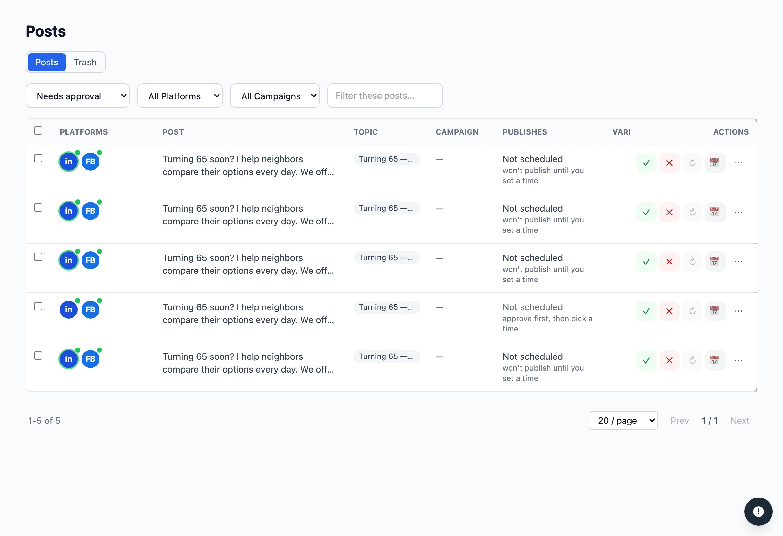Click calendar icon in the 'approve first' row
This screenshot has width=783, height=536.
(x=715, y=311)
